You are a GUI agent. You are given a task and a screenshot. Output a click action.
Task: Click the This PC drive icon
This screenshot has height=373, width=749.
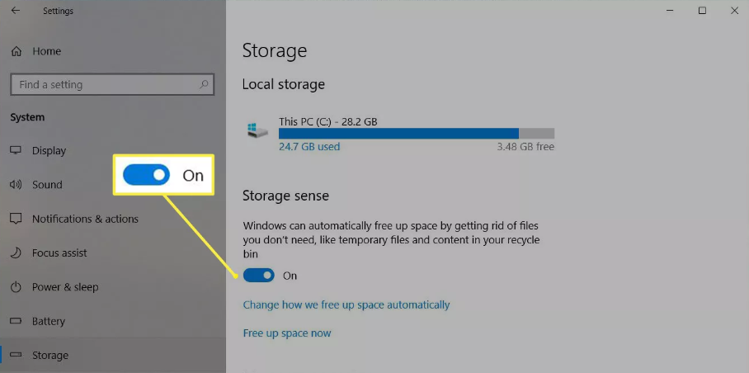click(x=258, y=130)
